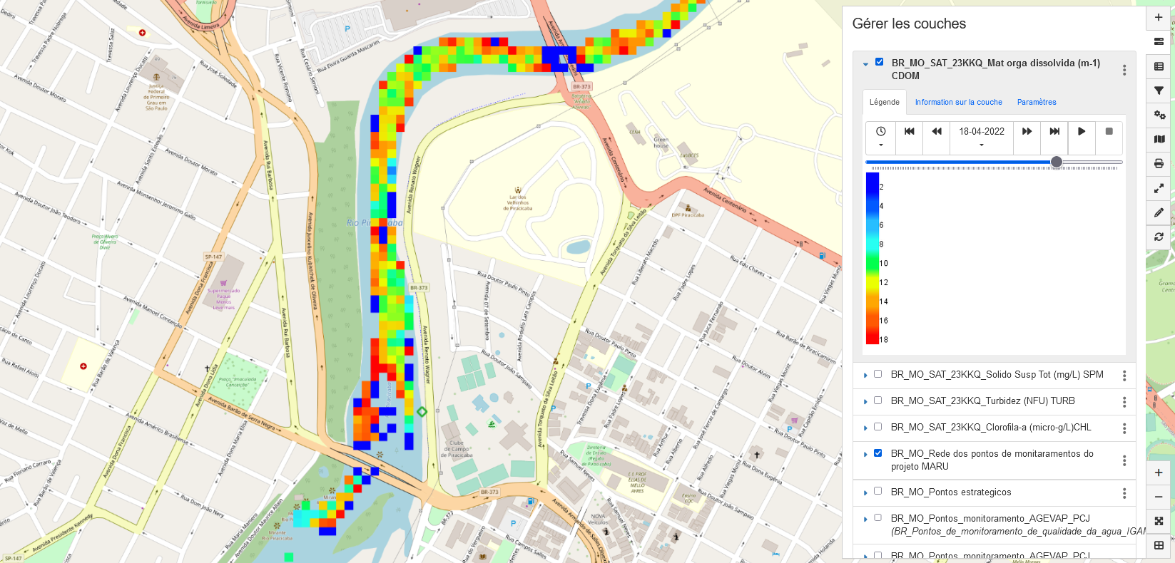Enable the Turbidez (NFU) TURB layer
The width and height of the screenshot is (1175, 563).
878,401
